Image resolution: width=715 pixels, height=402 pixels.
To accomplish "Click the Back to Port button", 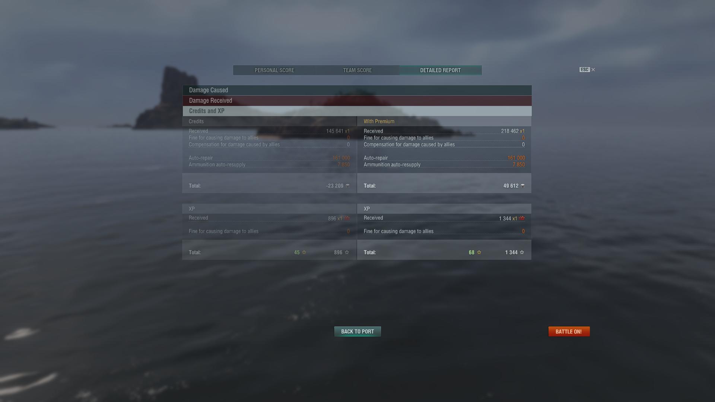I will pos(357,332).
